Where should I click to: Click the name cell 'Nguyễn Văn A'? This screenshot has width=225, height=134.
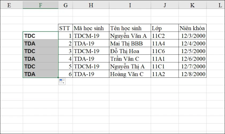click(130, 36)
